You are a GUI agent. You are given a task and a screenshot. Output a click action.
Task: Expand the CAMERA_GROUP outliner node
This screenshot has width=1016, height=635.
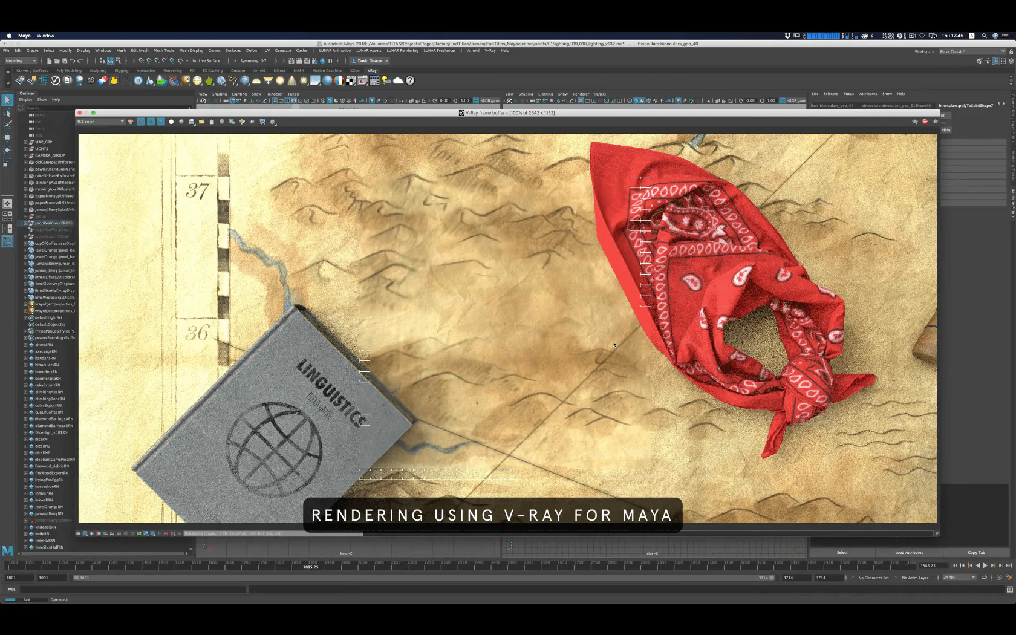point(25,155)
